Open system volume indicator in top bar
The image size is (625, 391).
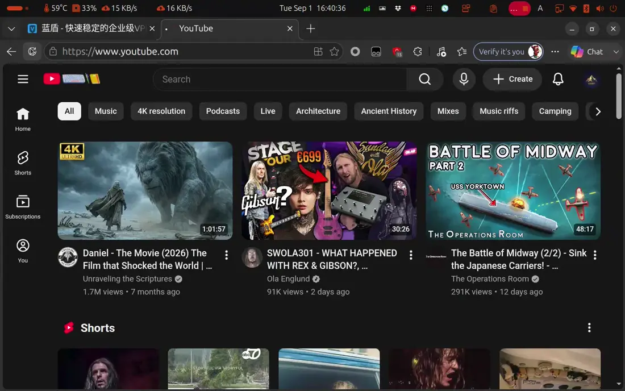click(599, 9)
